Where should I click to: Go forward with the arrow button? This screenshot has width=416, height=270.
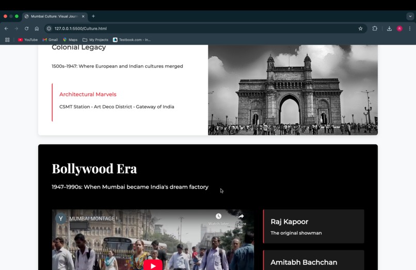point(17,29)
